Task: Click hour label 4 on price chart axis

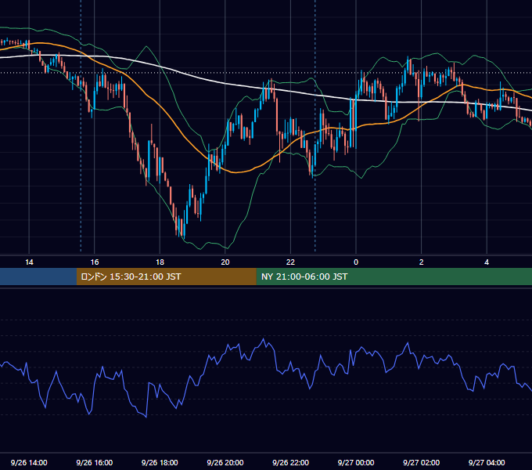Action: 487,262
